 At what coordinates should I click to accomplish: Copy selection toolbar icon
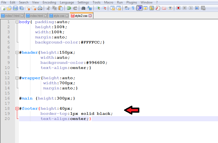[x=54, y=8]
